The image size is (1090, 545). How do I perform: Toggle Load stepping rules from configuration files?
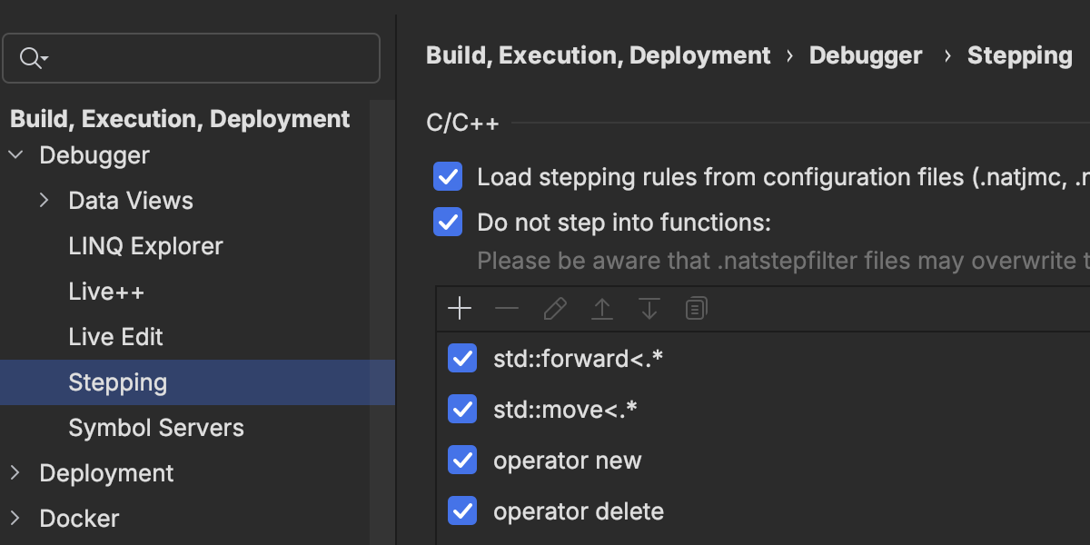tap(448, 177)
